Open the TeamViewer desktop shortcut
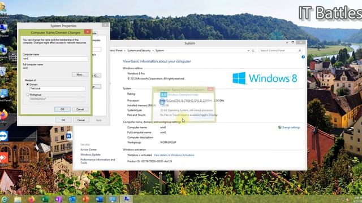The height and width of the screenshot is (203, 362). (4, 137)
